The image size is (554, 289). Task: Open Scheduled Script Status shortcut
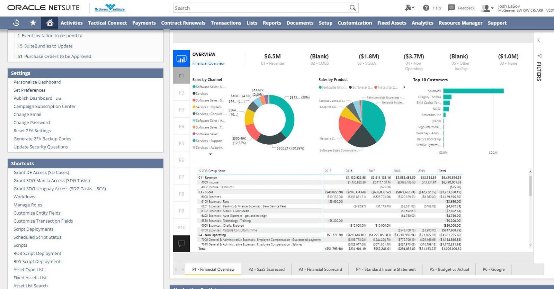click(x=37, y=237)
